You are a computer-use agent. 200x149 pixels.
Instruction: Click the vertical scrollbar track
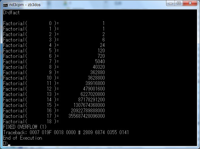[195, 76]
